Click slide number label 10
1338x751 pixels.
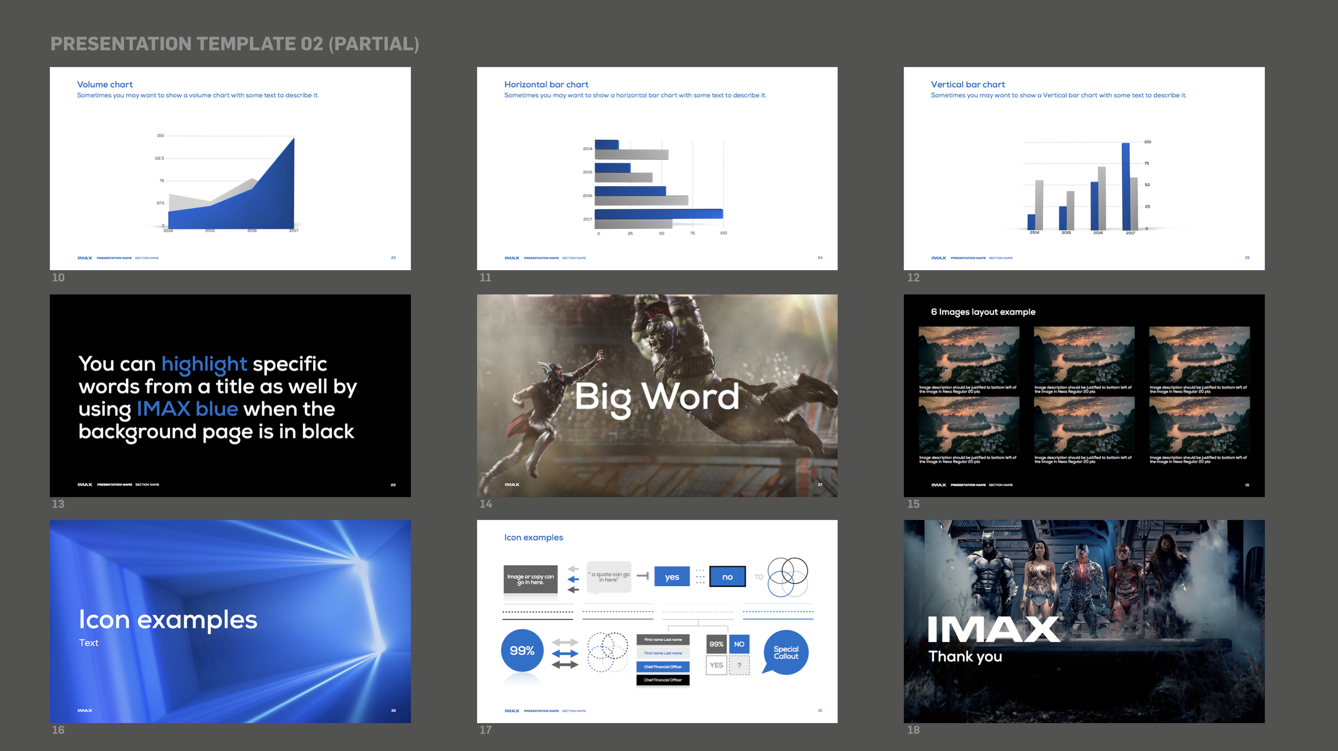pyautogui.click(x=58, y=277)
